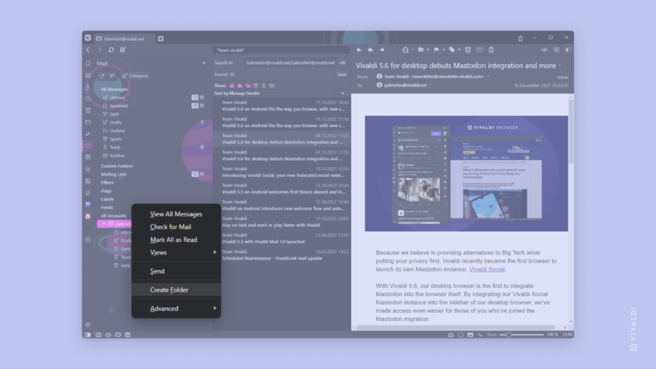Compose new mail from address bar icon

pos(123,50)
